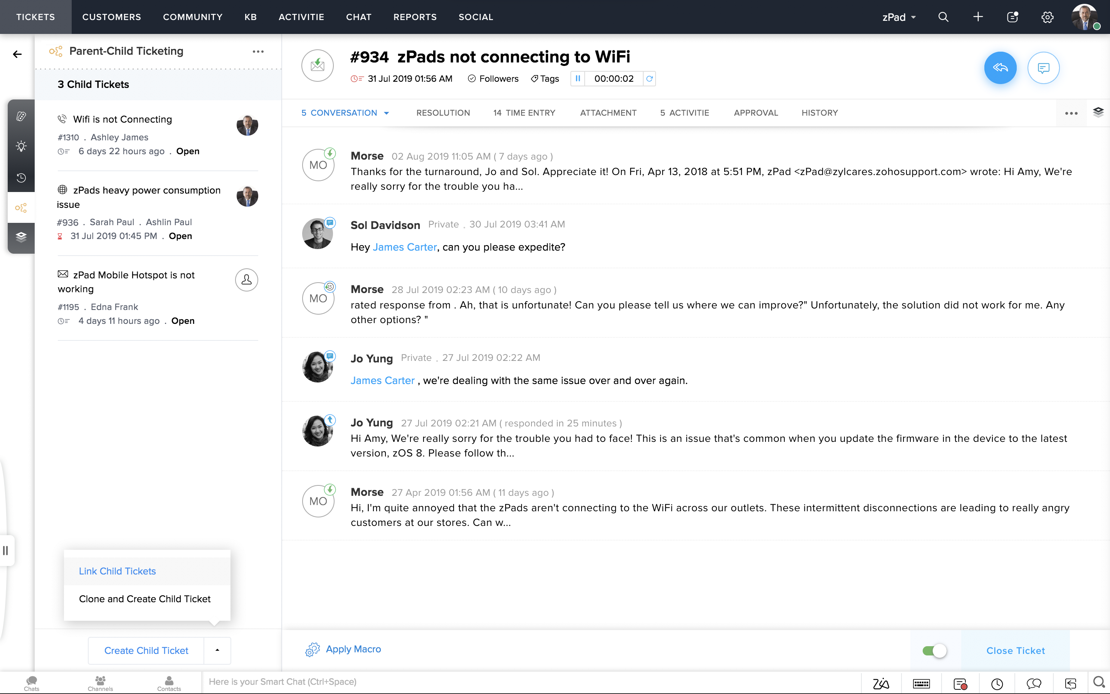Click the reply all button
This screenshot has height=694, width=1110.
click(1001, 68)
